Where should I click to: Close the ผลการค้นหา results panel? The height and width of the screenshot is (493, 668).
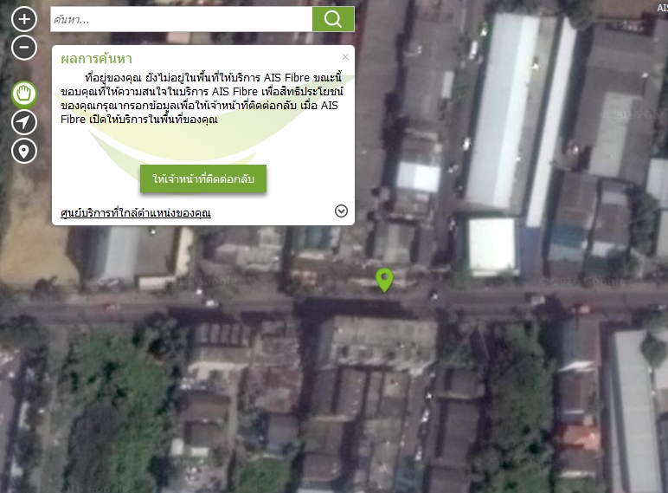click(345, 56)
